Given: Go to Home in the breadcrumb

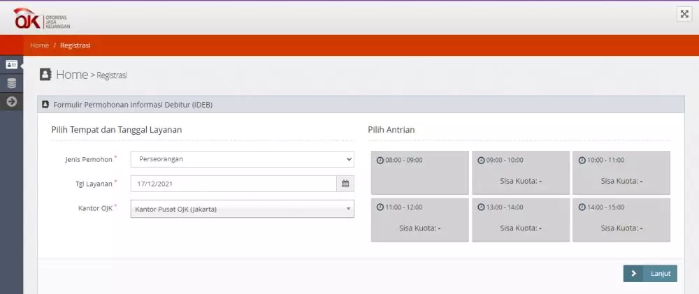Looking at the screenshot, I should click(39, 45).
